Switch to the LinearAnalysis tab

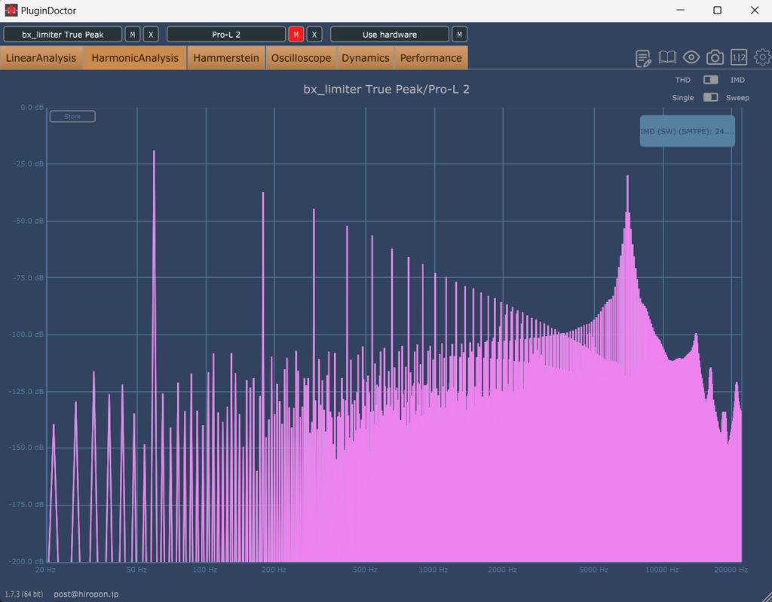[x=41, y=58]
